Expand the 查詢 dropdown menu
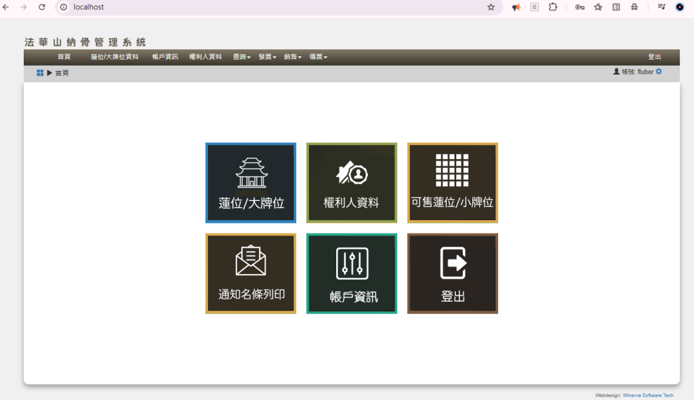 tap(241, 57)
